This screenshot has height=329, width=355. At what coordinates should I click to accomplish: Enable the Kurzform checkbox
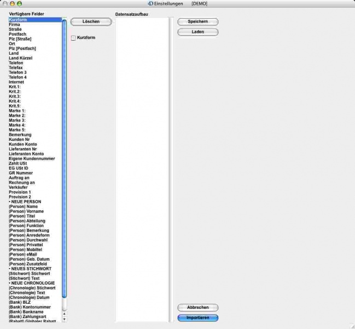point(73,38)
